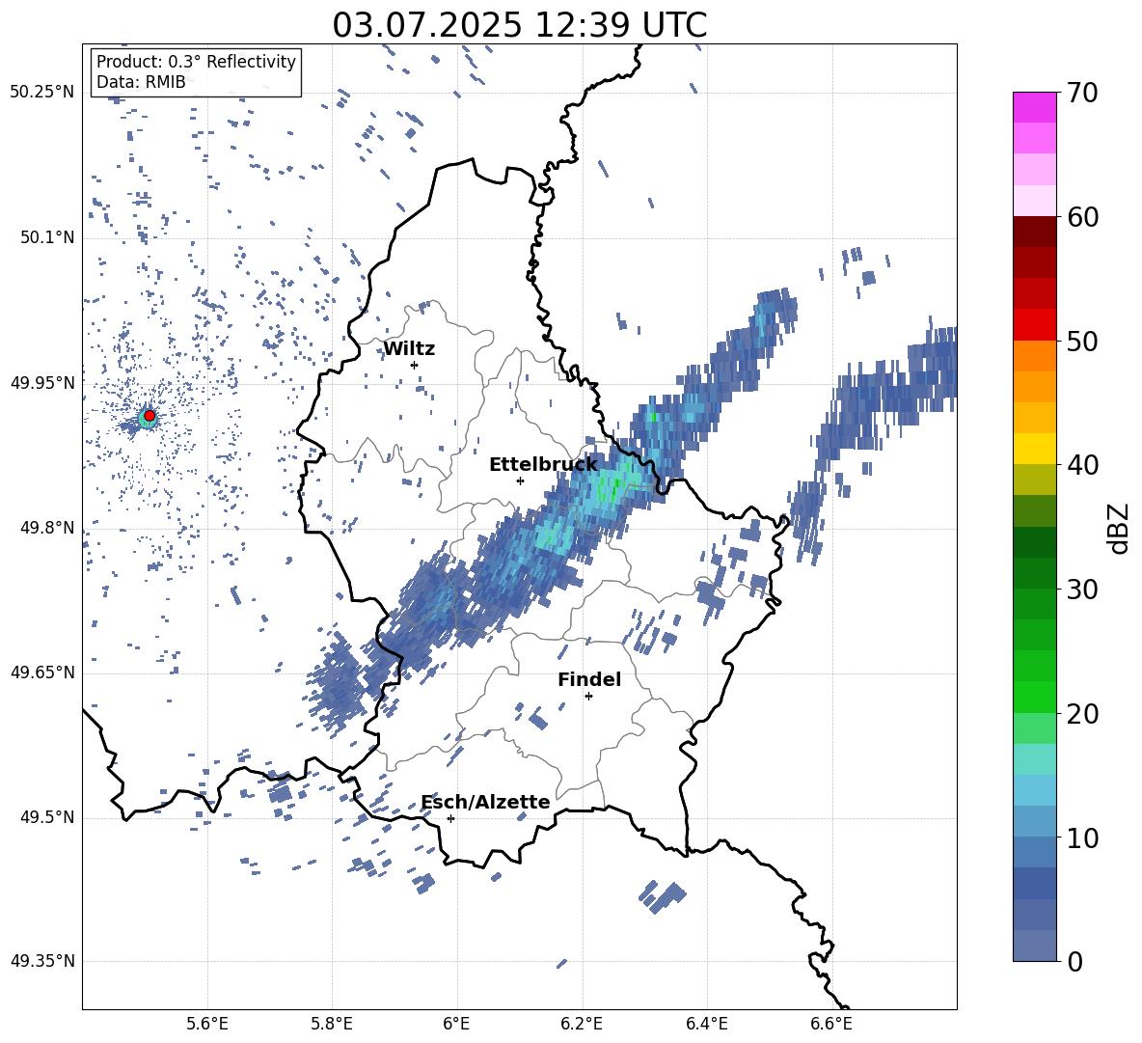Click the 5.8°E longitude label
Image resolution: width=1142 pixels, height=1043 pixels.
(332, 1024)
